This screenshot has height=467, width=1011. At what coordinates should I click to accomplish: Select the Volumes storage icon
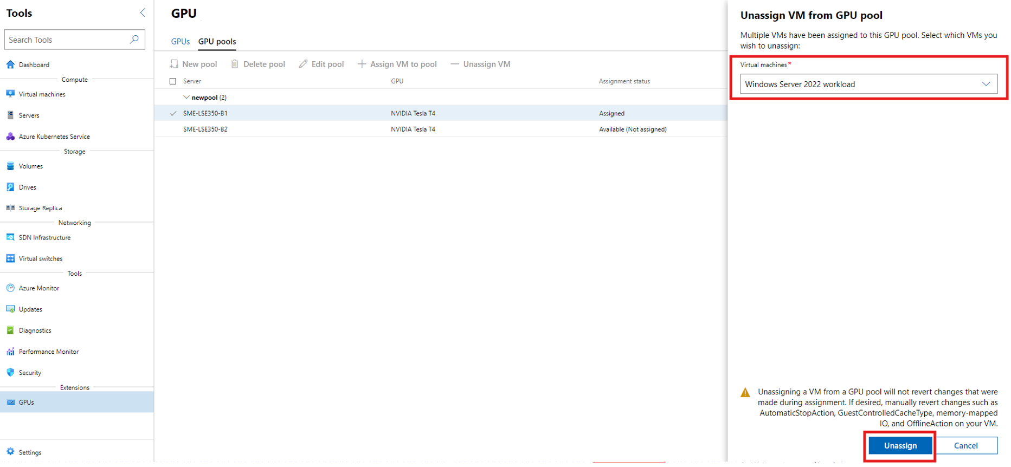point(10,166)
